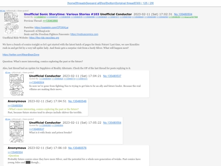Open the 45.jpg file name link
Viewport: 221px width, 166px height.
click(x=8, y=73)
